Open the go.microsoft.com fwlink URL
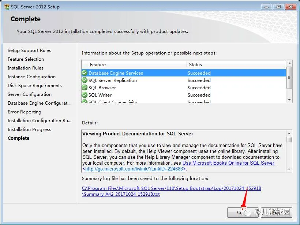Screen dimensions: 300x225 [x=134, y=169]
